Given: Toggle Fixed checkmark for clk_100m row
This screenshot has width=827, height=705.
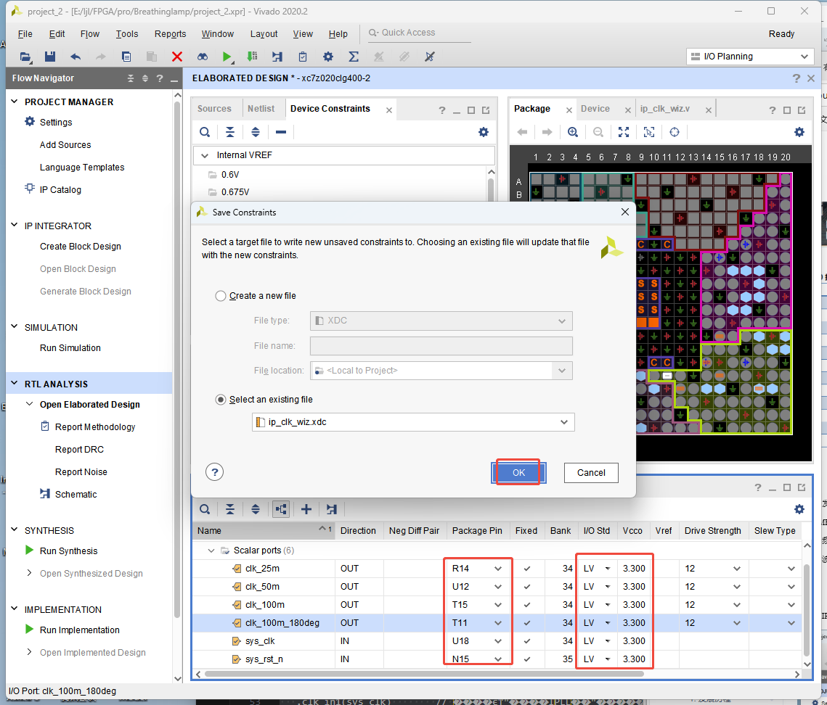Looking at the screenshot, I should click(526, 605).
